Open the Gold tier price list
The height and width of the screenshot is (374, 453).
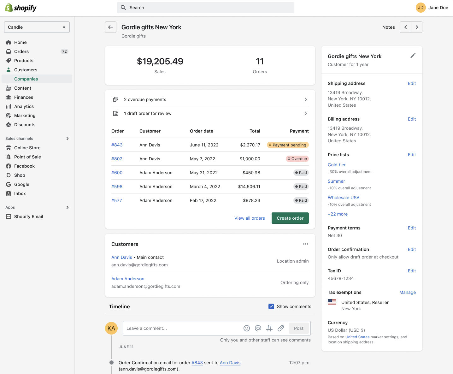click(337, 165)
